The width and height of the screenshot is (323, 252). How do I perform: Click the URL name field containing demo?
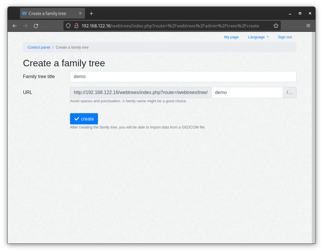tap(247, 93)
